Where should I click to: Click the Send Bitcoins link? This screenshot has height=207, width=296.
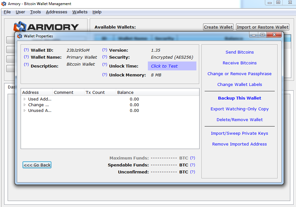pyautogui.click(x=240, y=52)
